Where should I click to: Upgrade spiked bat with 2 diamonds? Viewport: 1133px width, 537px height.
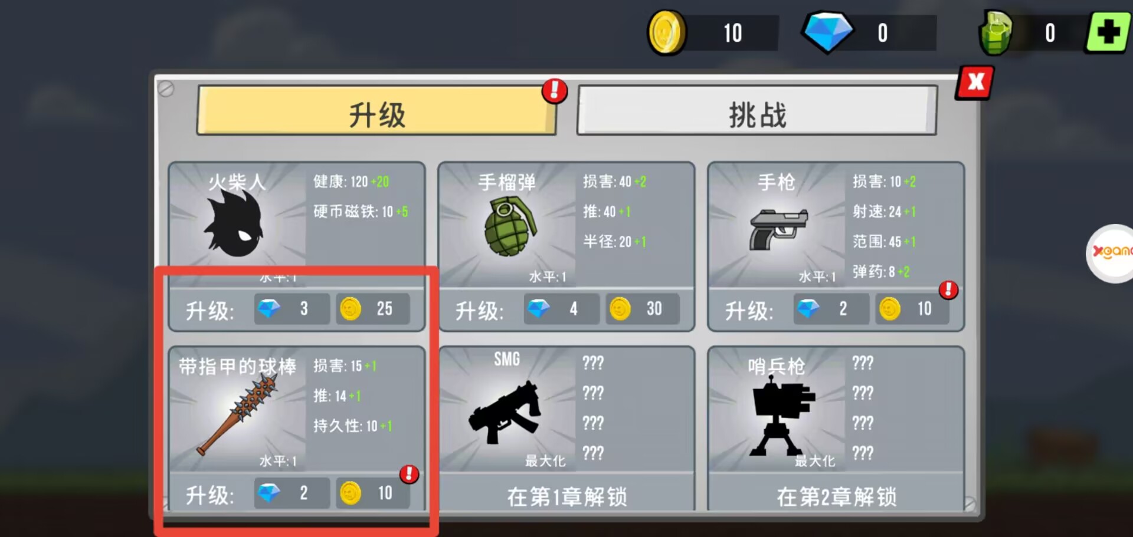click(x=292, y=493)
